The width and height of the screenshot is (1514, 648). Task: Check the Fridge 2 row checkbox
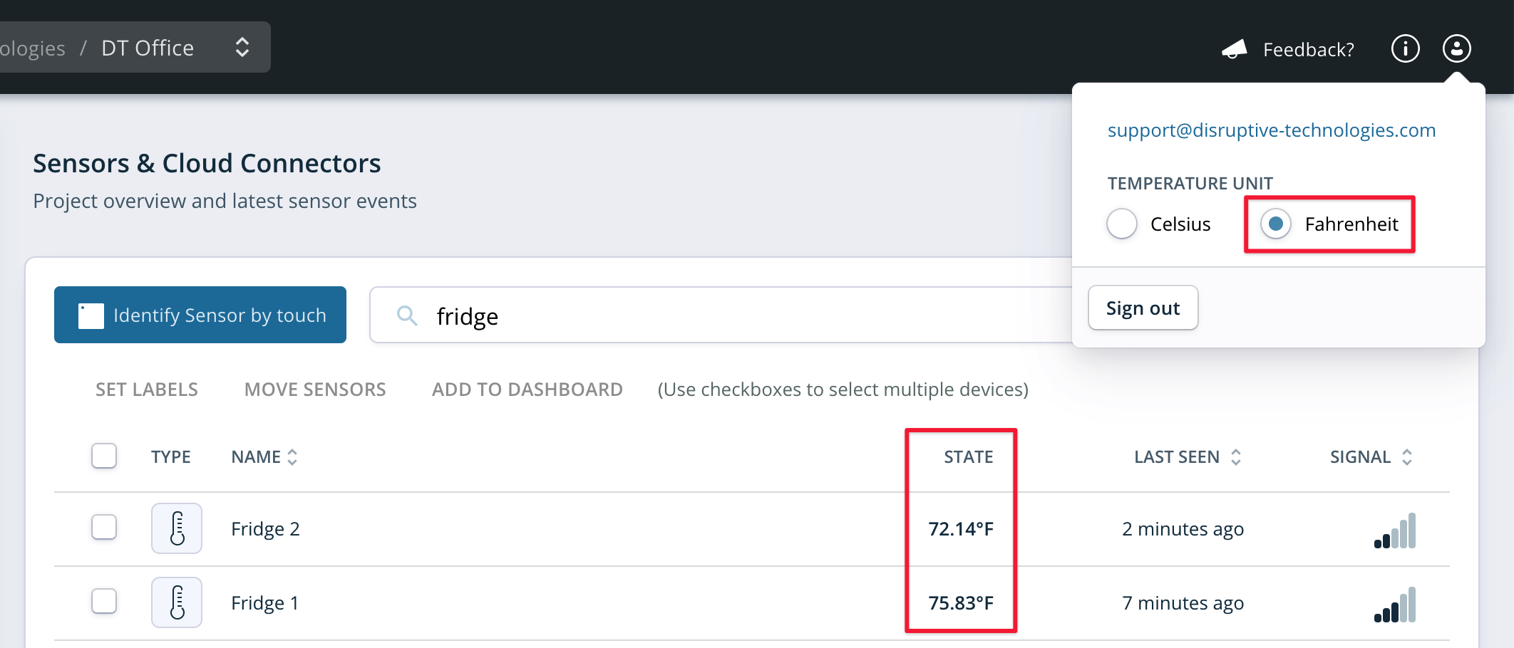coord(104,527)
